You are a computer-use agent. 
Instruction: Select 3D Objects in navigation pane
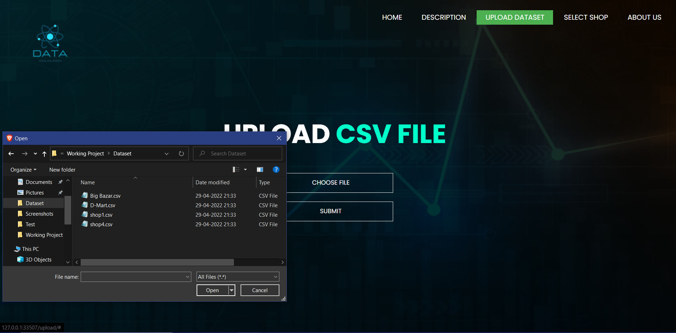38,260
